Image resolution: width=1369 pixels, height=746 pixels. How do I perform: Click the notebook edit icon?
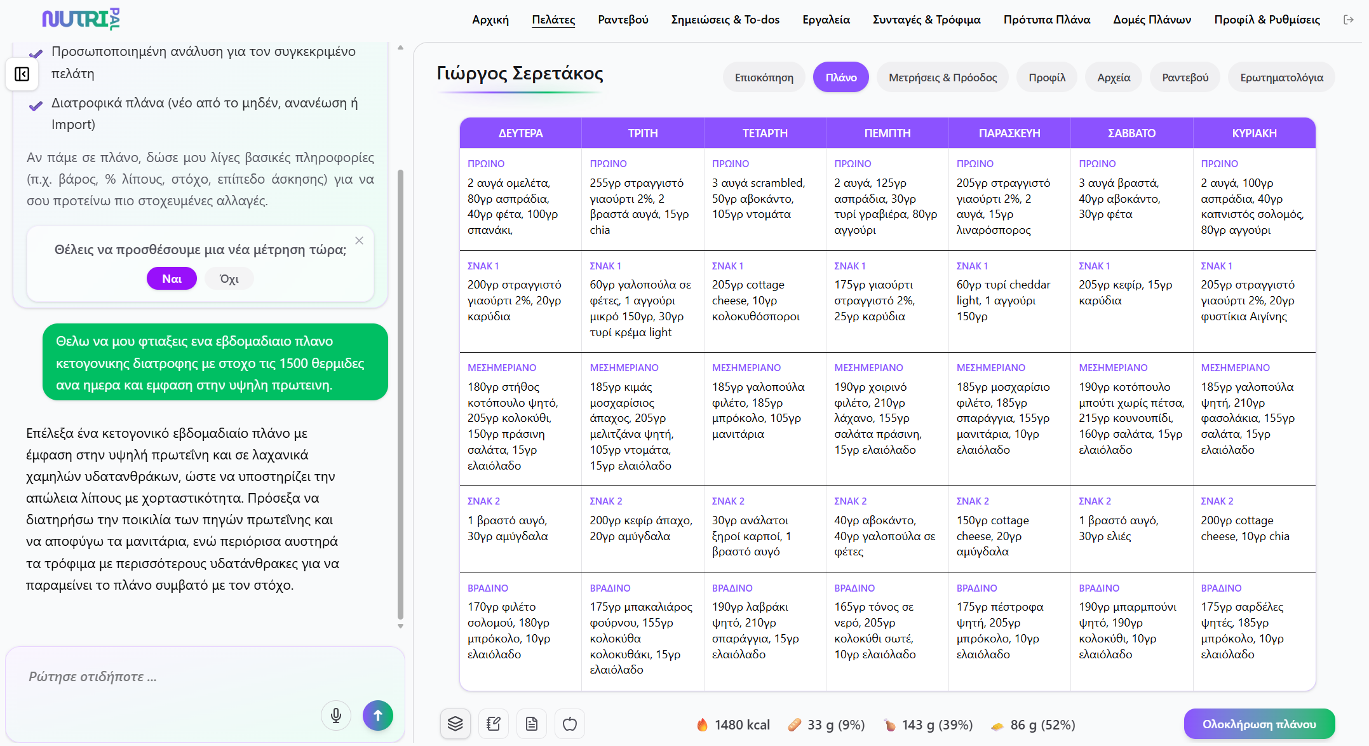[x=494, y=724]
